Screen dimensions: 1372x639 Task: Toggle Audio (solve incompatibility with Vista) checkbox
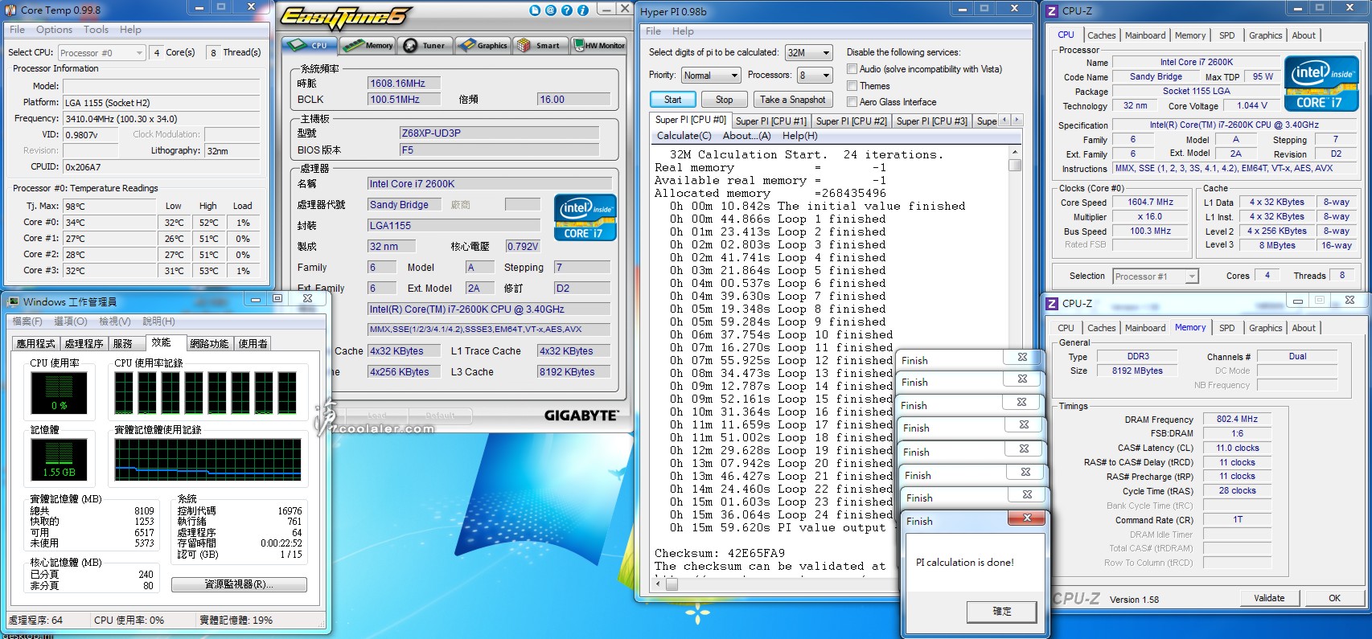point(852,69)
